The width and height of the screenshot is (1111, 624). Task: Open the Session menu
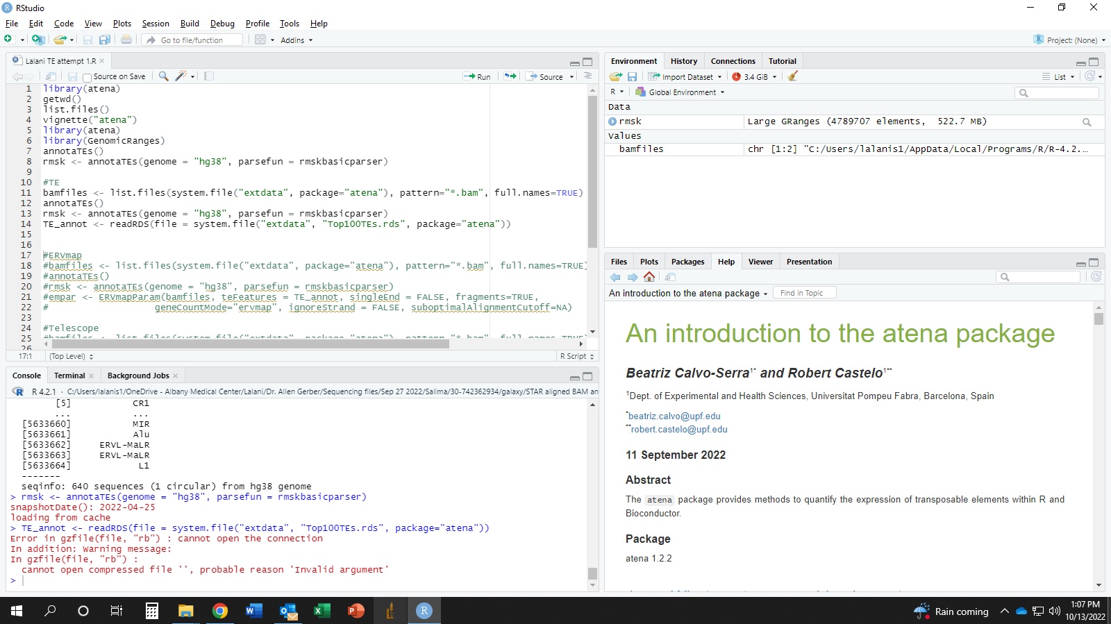click(156, 24)
